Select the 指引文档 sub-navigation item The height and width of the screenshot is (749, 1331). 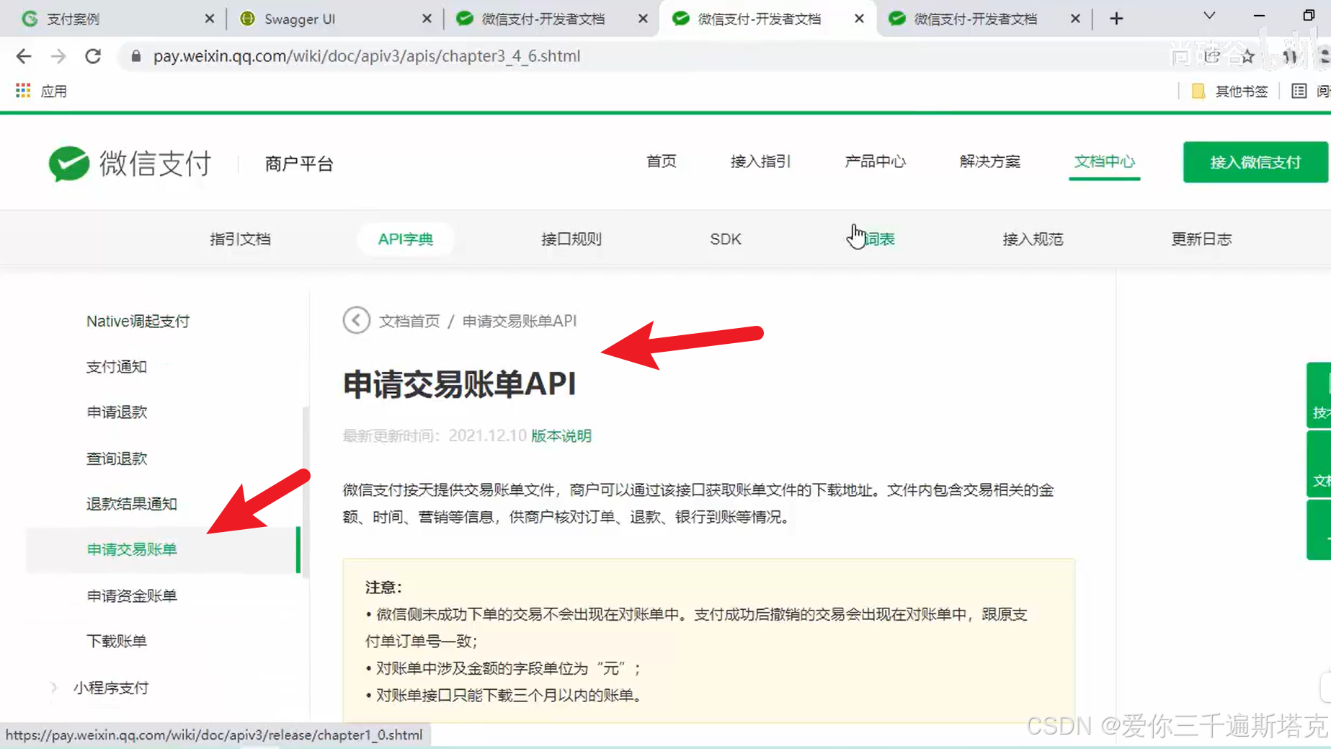point(240,239)
